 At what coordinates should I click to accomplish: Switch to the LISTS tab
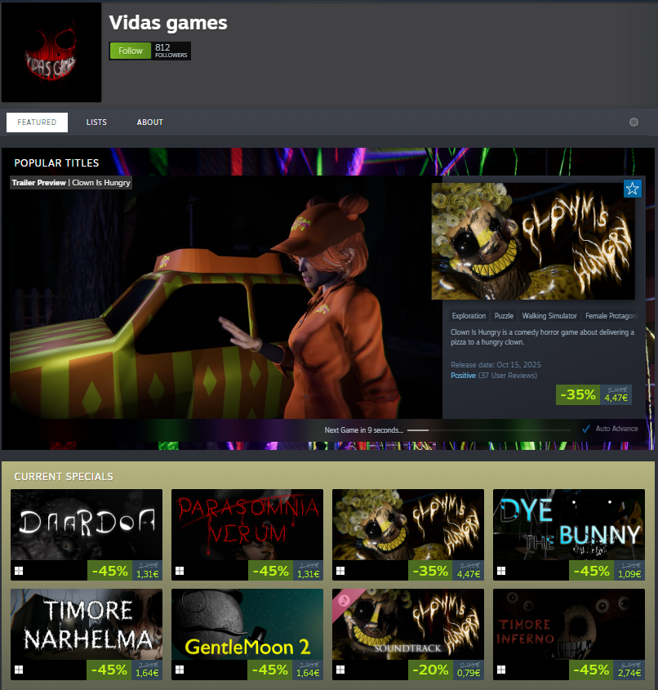tap(96, 122)
